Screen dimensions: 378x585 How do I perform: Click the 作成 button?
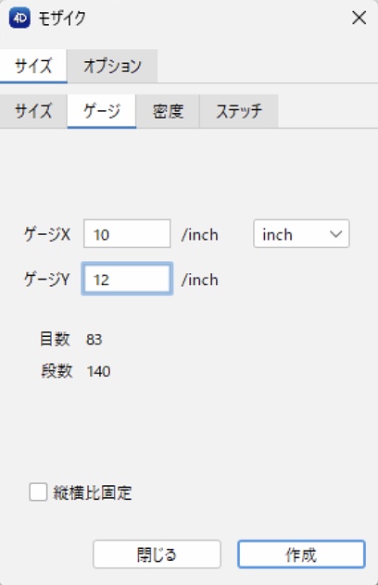(301, 554)
